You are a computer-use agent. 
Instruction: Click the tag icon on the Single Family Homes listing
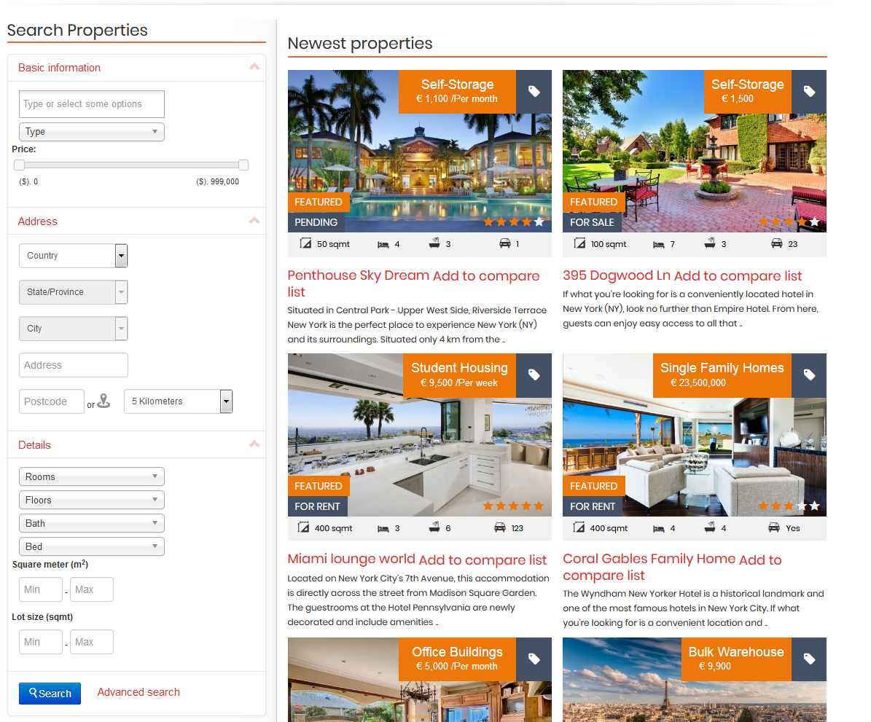809,375
